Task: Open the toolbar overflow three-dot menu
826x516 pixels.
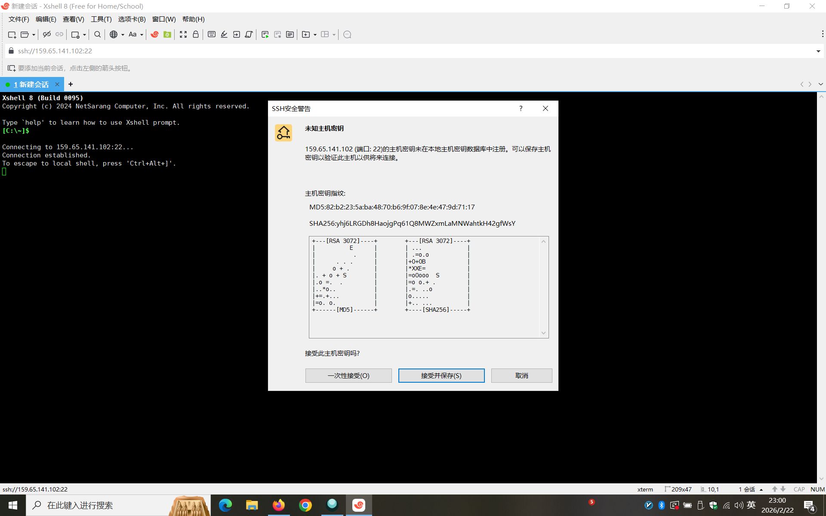Action: (x=822, y=34)
